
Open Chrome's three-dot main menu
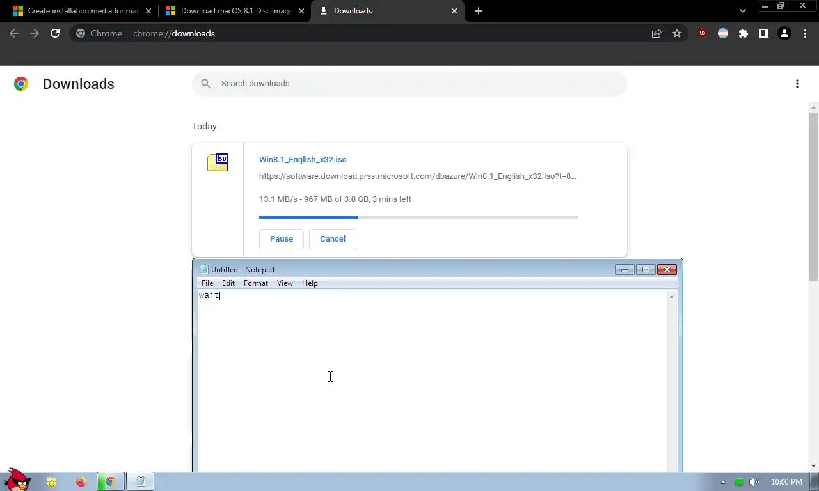point(805,33)
